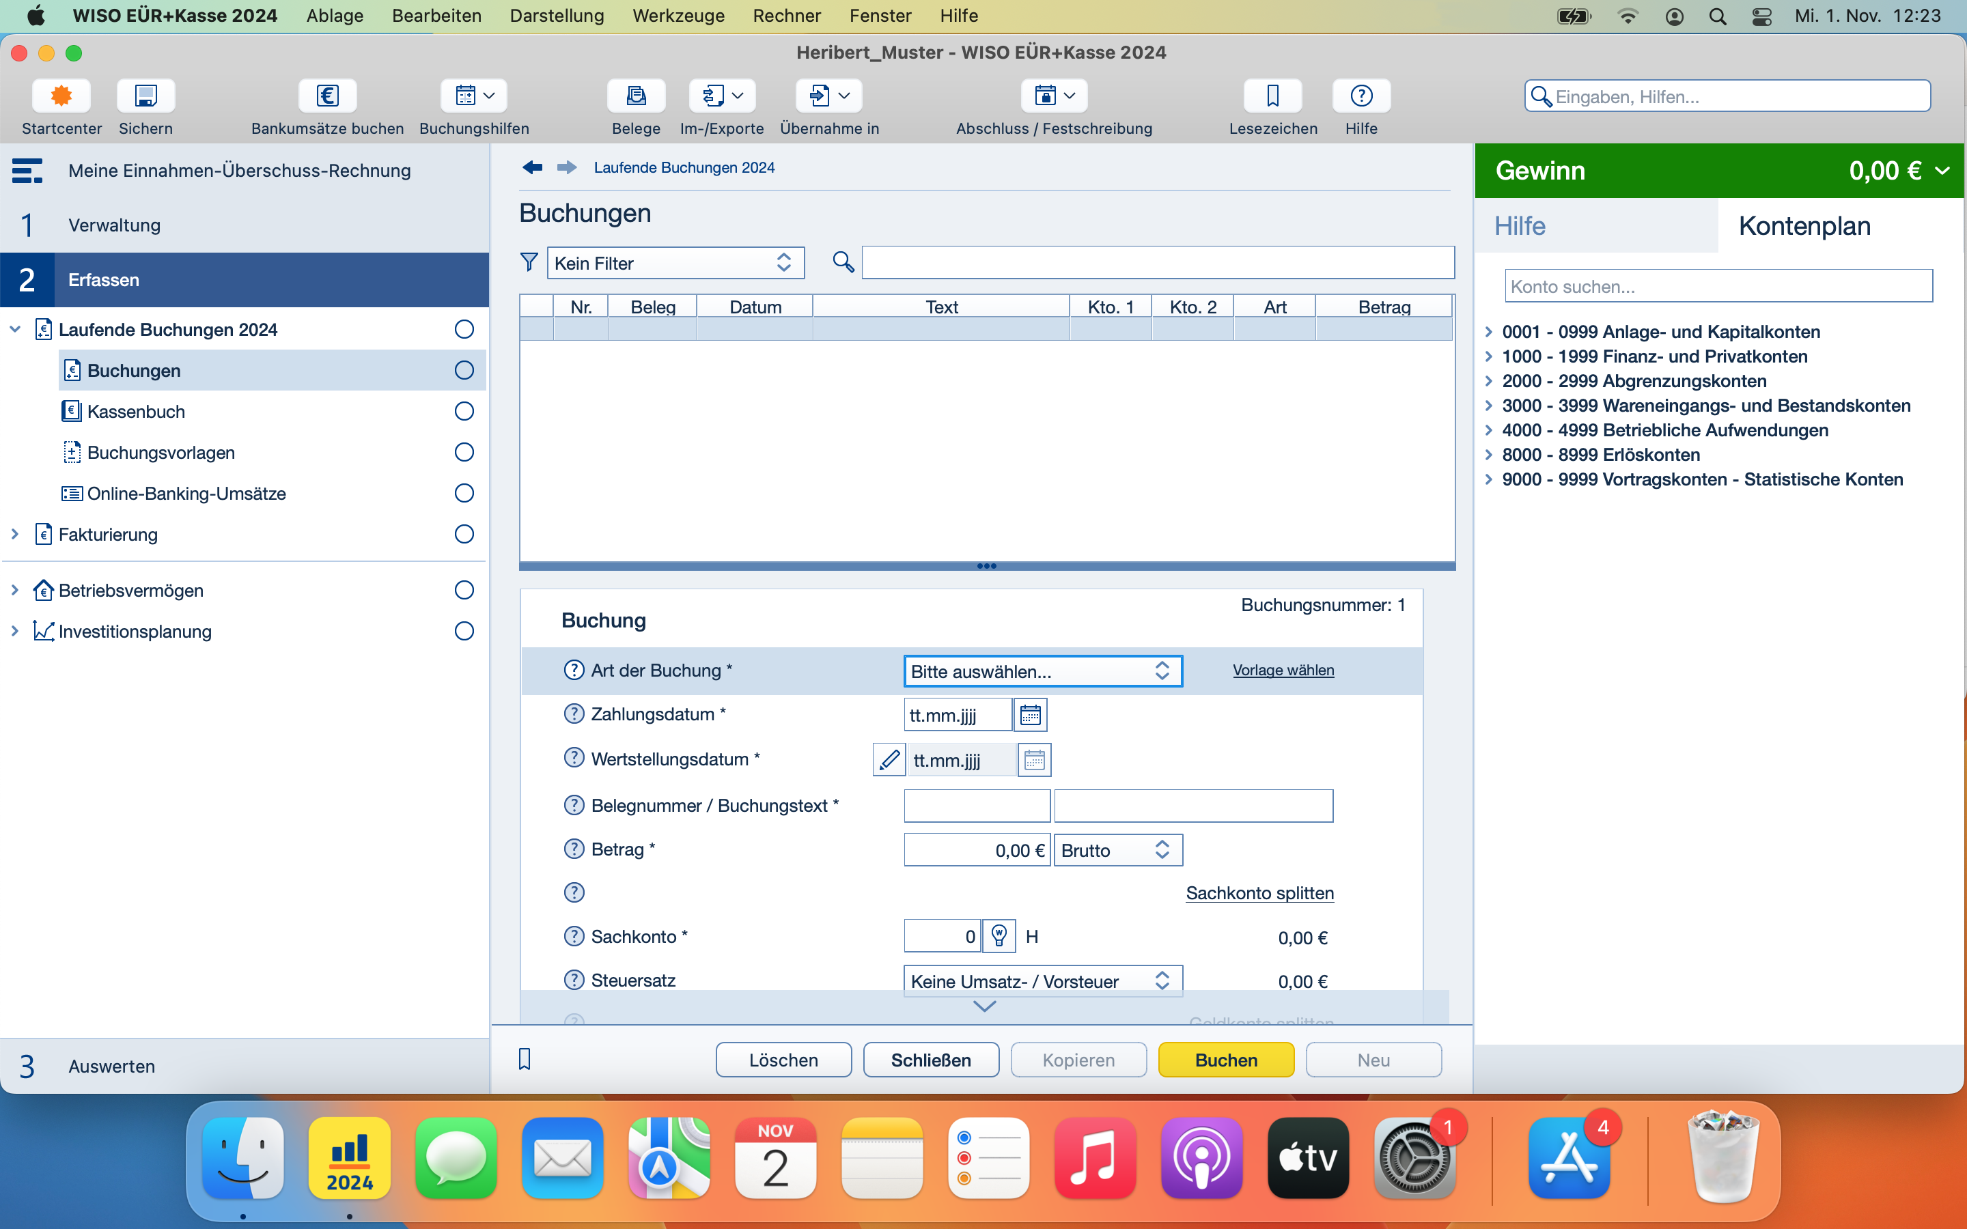Toggle status circle next to Online-Banking-Umsätze
The image size is (1967, 1229).
[464, 494]
